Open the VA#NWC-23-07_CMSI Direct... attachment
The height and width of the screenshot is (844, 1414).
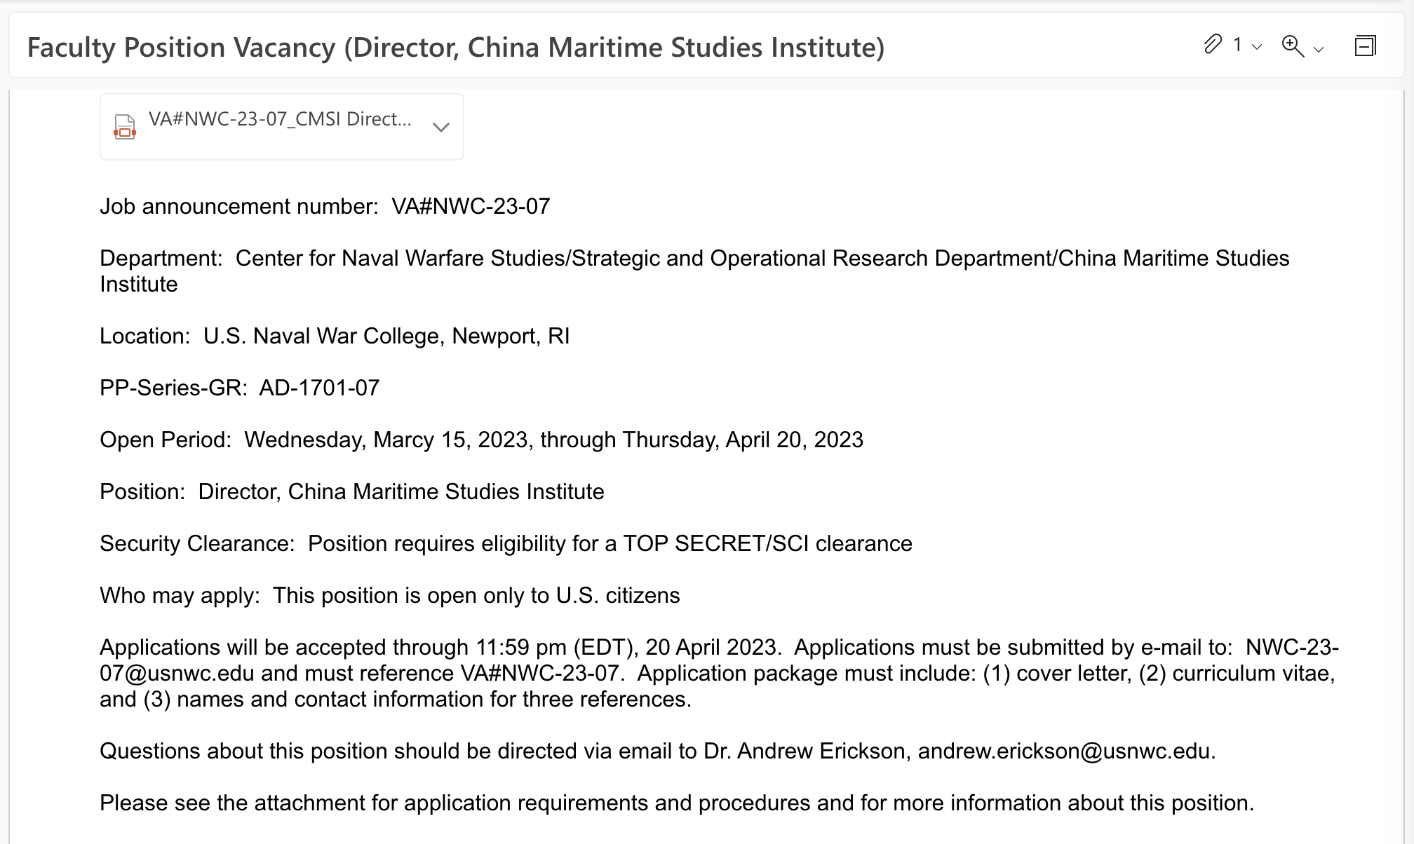tap(280, 119)
